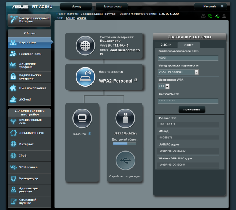Open the Russian language dropdown
Image resolution: width=236 pixels, height=210 pixels.
(x=210, y=7)
